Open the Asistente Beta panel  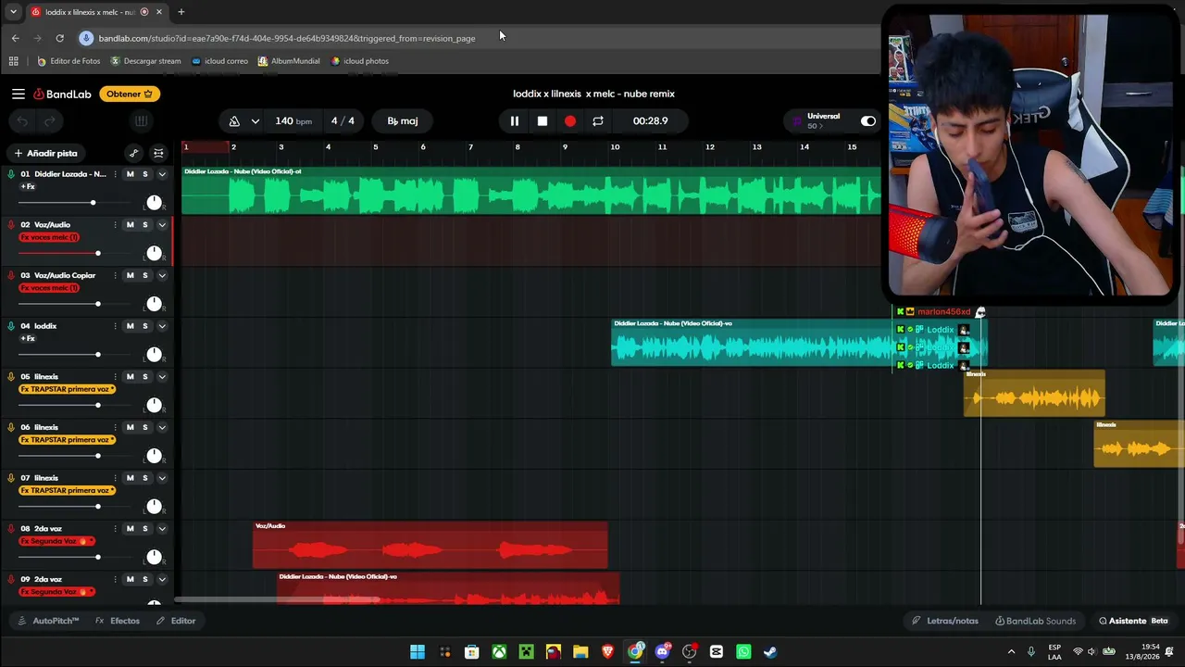tap(1133, 621)
